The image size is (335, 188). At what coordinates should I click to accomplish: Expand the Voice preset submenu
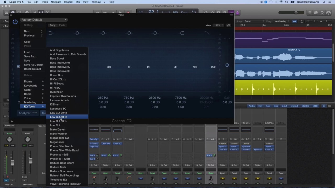tap(33, 98)
